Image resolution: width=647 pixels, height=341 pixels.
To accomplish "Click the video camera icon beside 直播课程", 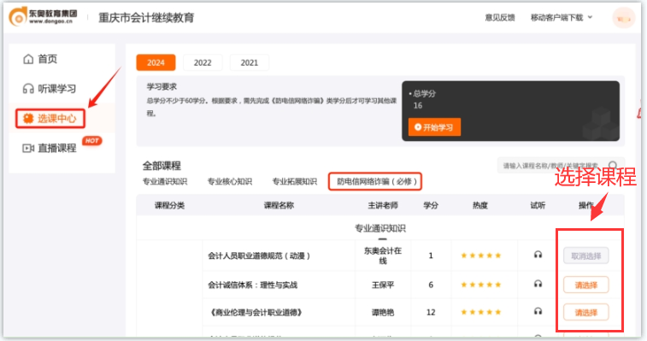I will 28,148.
